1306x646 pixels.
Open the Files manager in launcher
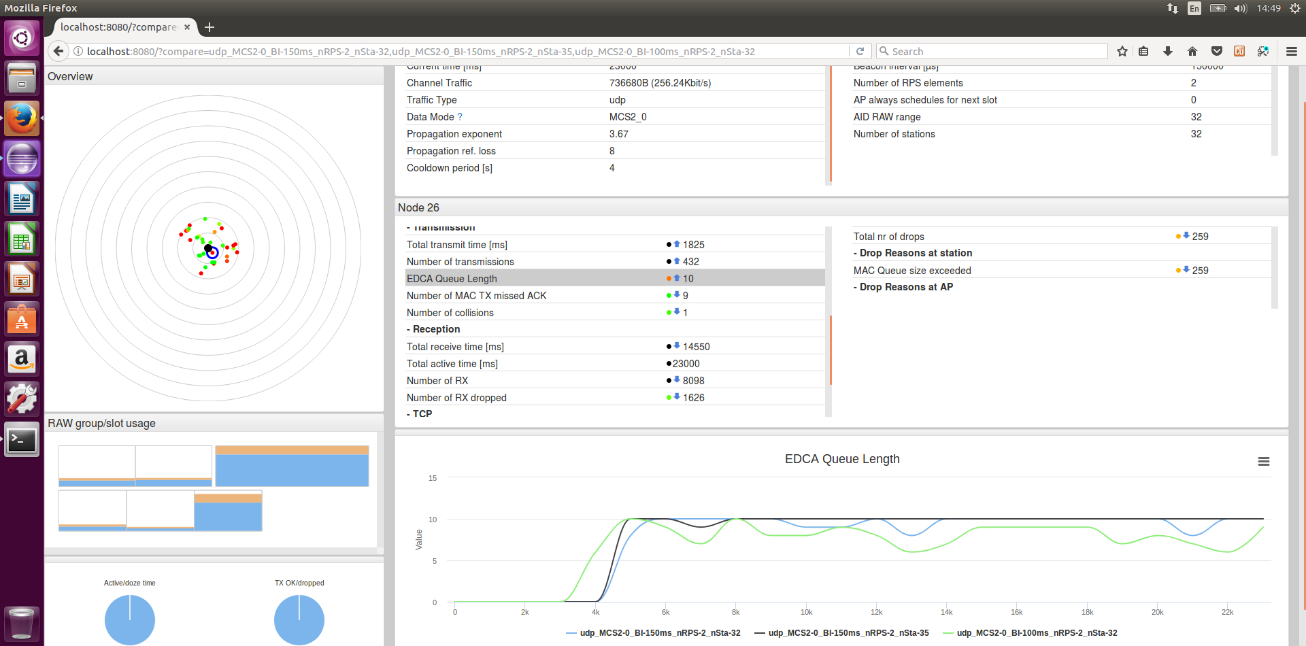pos(22,78)
